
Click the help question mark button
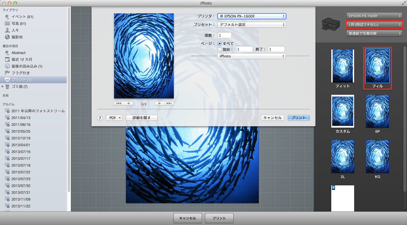click(100, 118)
